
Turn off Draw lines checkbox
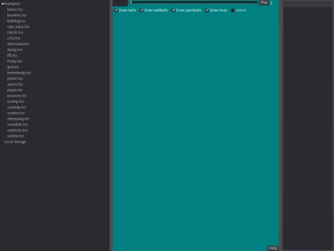click(x=207, y=11)
